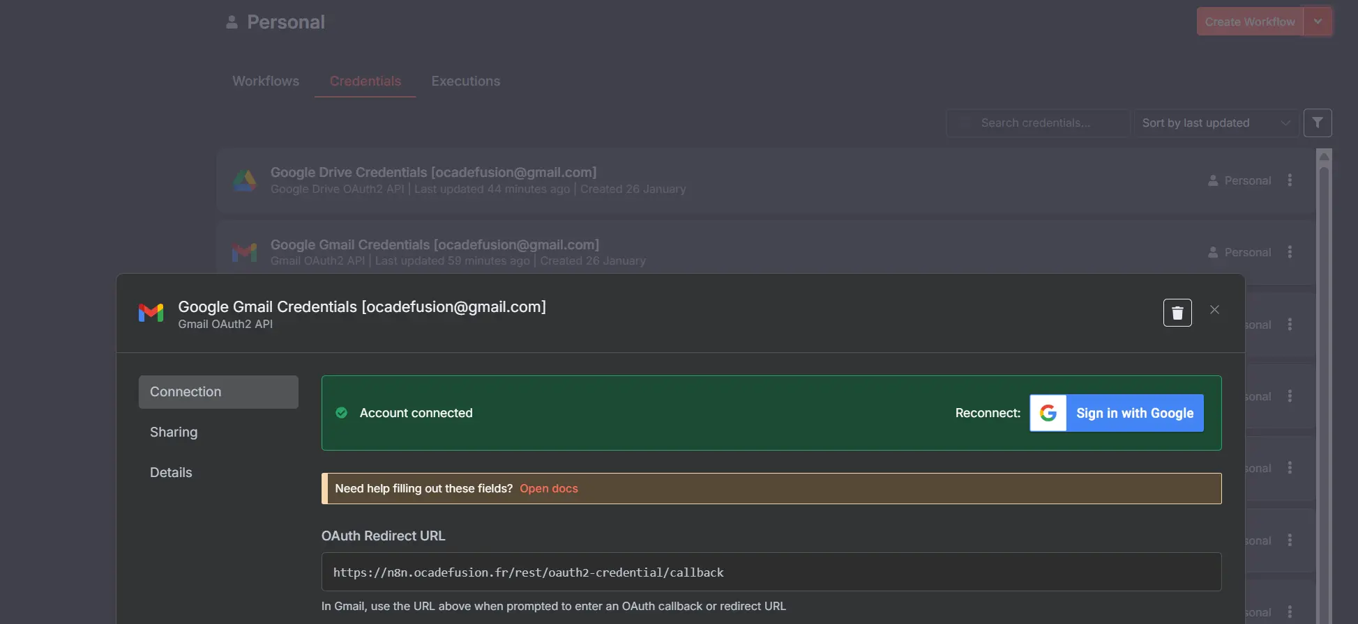Open three-dot menu for Google Drive Credentials row
Screen dimensions: 1358x624
click(x=1290, y=180)
